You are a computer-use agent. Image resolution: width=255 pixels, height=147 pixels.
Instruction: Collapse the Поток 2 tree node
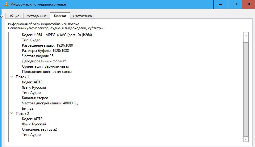pyautogui.click(x=11, y=113)
